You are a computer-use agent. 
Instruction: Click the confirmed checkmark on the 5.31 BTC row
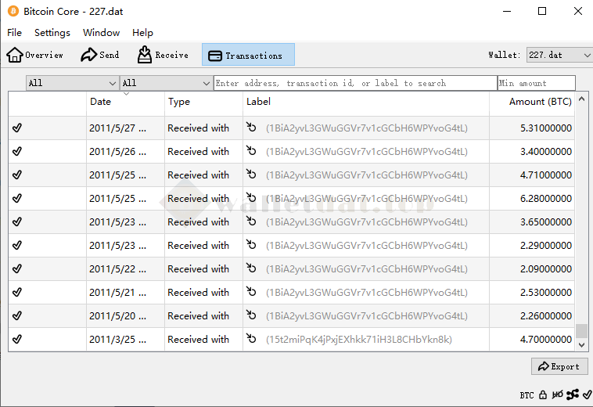tap(17, 128)
